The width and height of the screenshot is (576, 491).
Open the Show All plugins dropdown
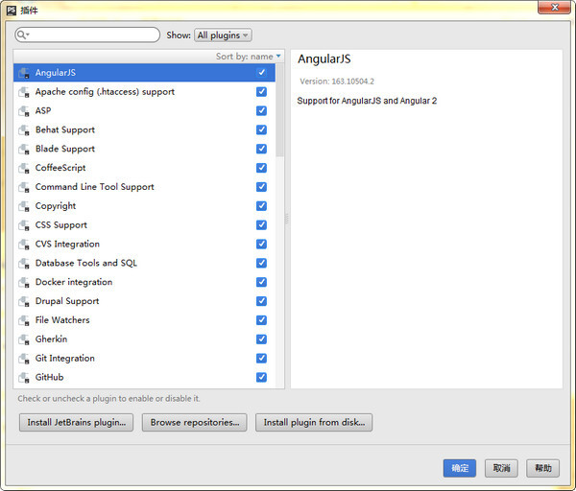[223, 35]
